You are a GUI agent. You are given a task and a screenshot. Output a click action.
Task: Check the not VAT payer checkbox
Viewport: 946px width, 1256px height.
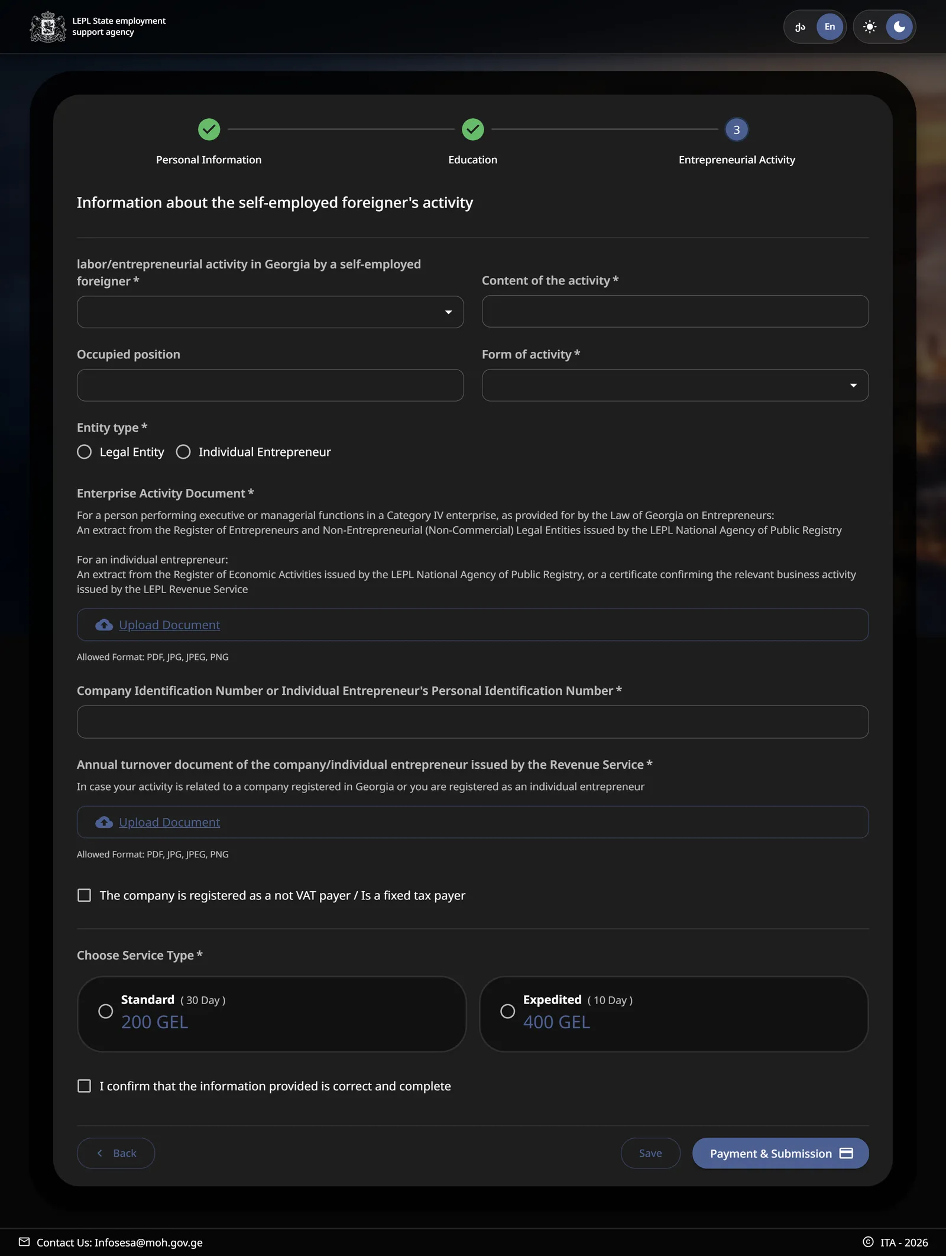click(x=85, y=895)
